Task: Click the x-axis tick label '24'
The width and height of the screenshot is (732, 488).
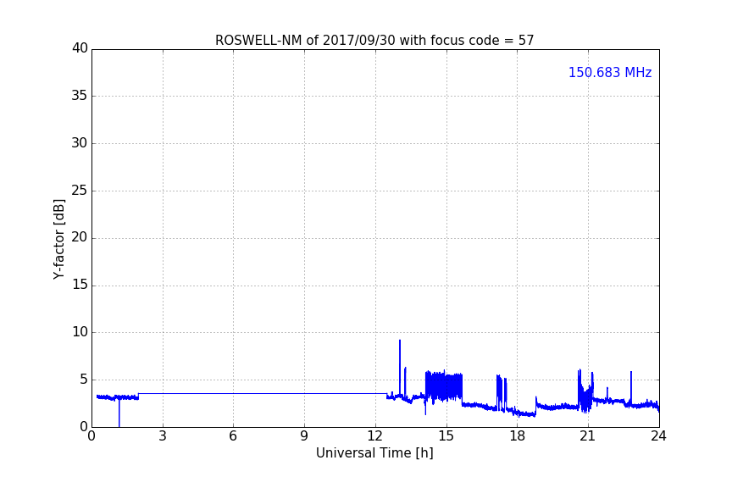Action: point(658,436)
